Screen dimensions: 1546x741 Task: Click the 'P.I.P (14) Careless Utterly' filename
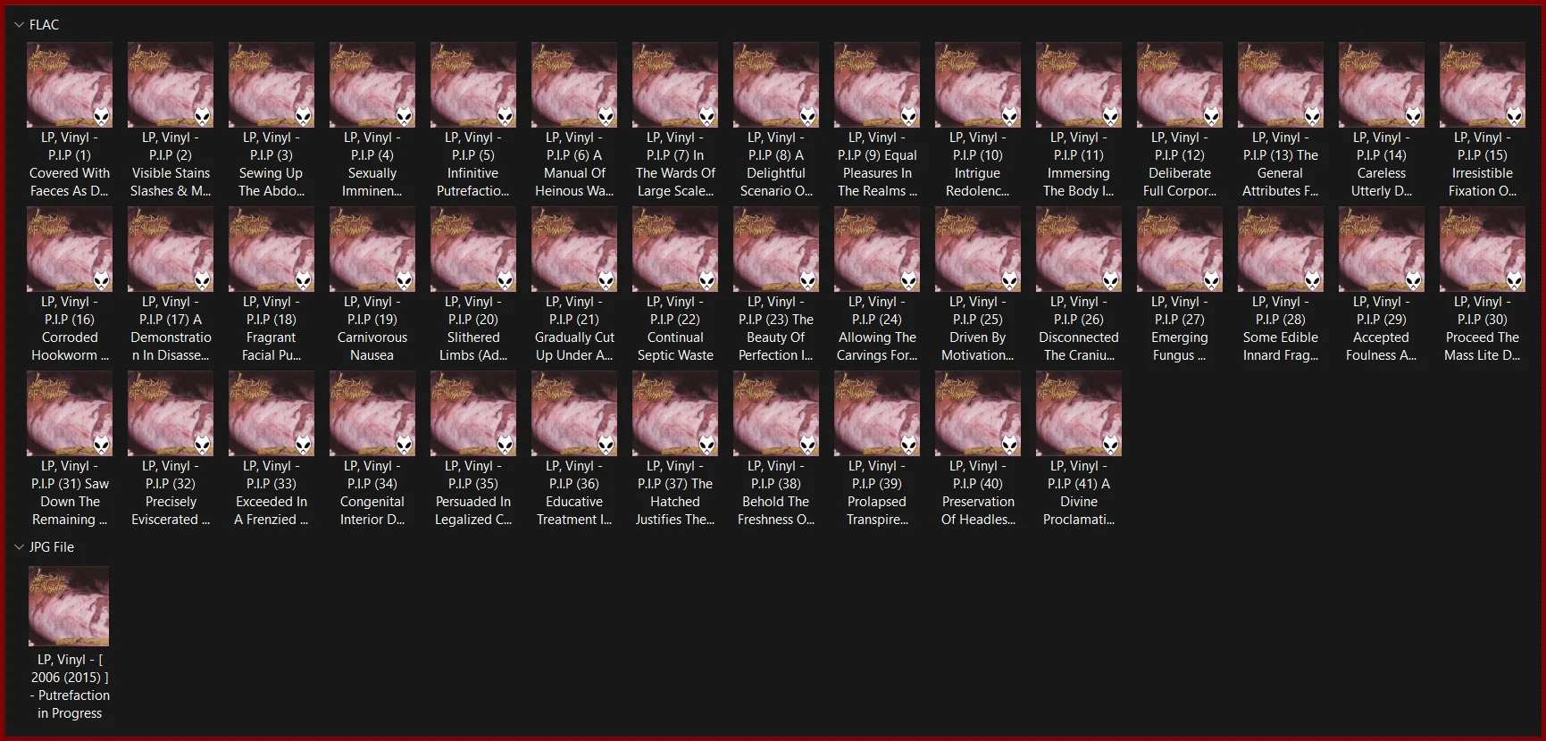[1382, 164]
